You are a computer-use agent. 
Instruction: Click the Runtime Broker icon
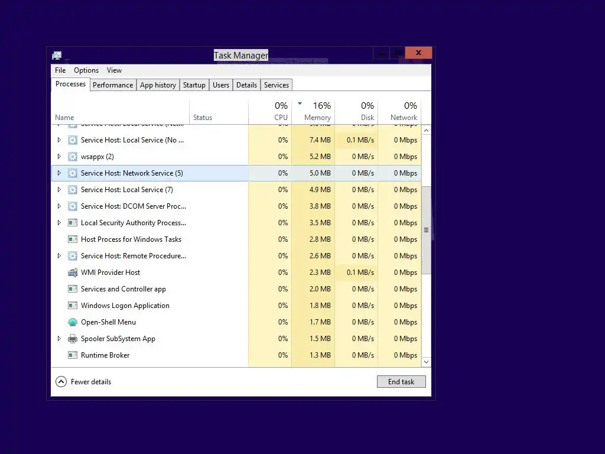pos(73,355)
